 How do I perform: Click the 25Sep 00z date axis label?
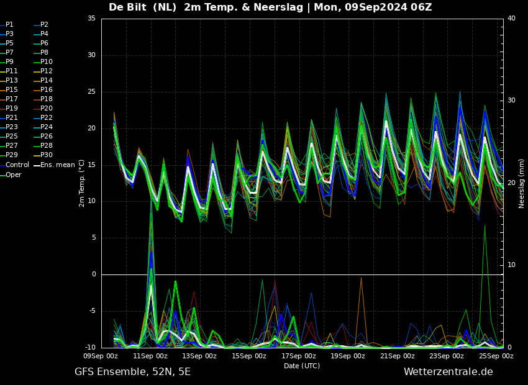click(496, 356)
